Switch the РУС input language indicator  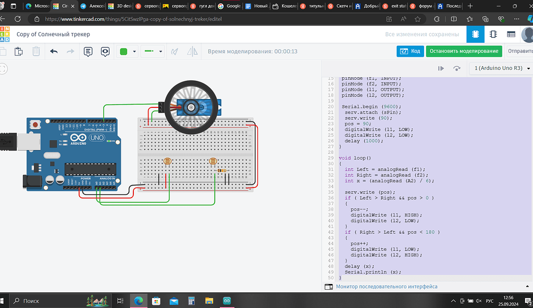489,301
